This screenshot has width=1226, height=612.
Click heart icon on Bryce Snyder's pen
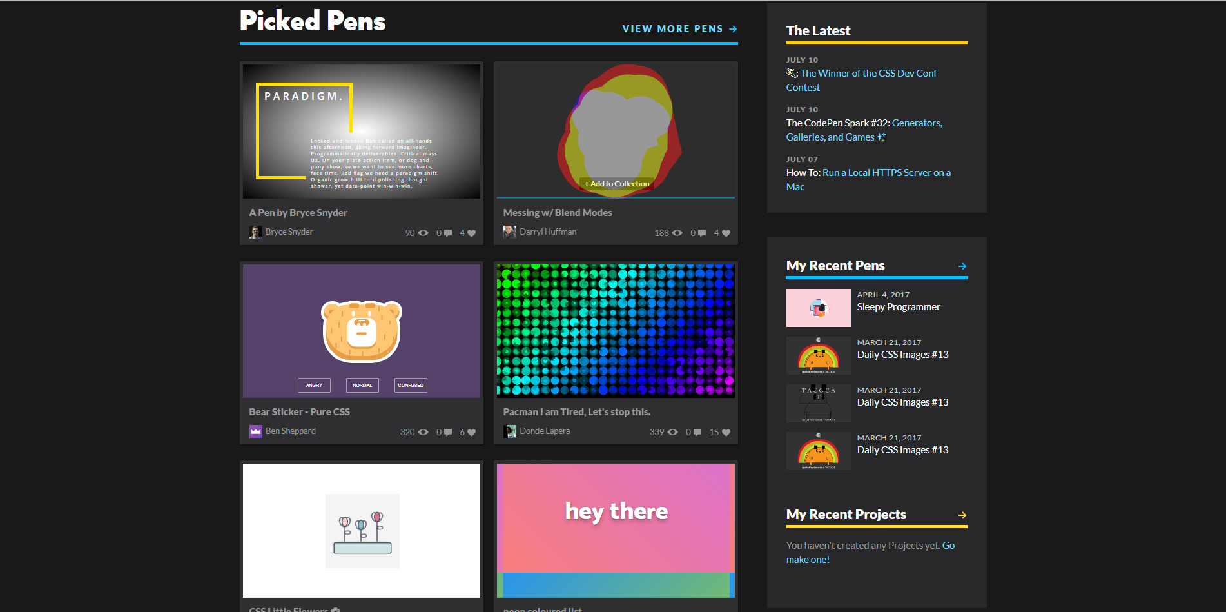471,233
